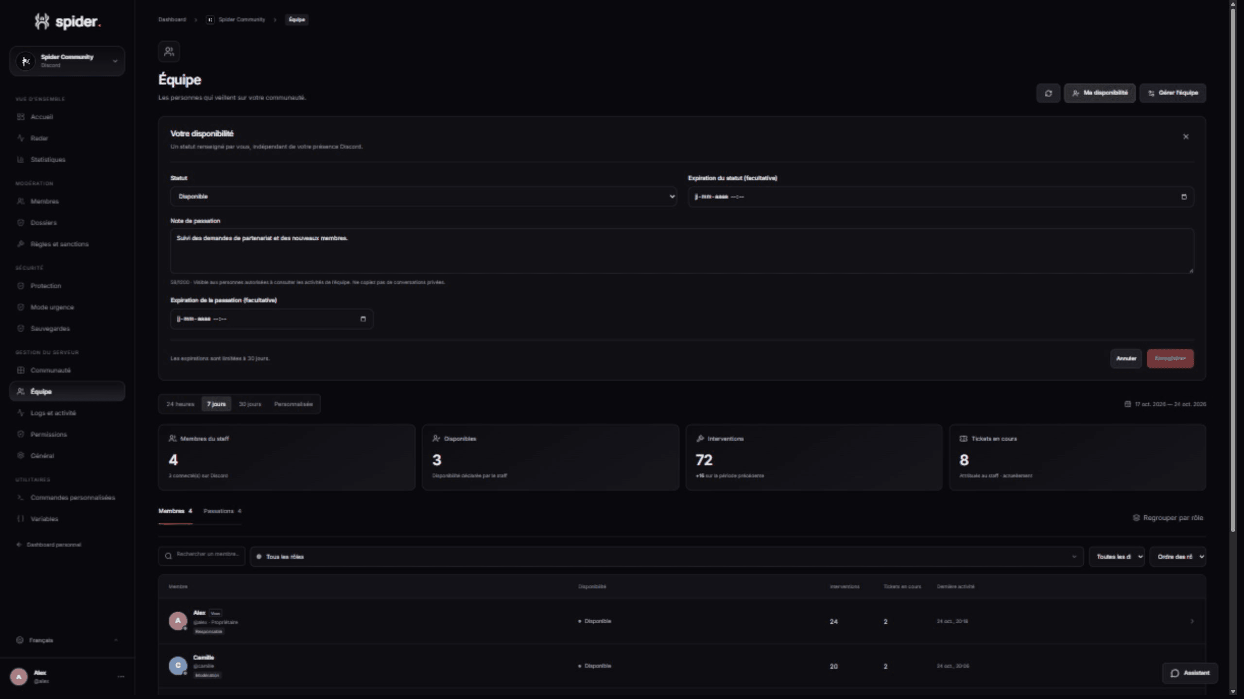Image resolution: width=1244 pixels, height=699 pixels.
Task: Open Statistiques in sidebar
Action: (x=67, y=159)
